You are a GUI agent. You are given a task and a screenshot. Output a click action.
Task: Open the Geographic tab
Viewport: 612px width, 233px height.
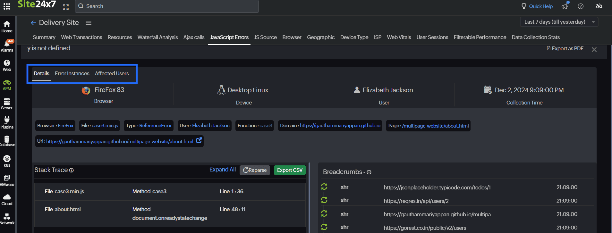point(321,37)
